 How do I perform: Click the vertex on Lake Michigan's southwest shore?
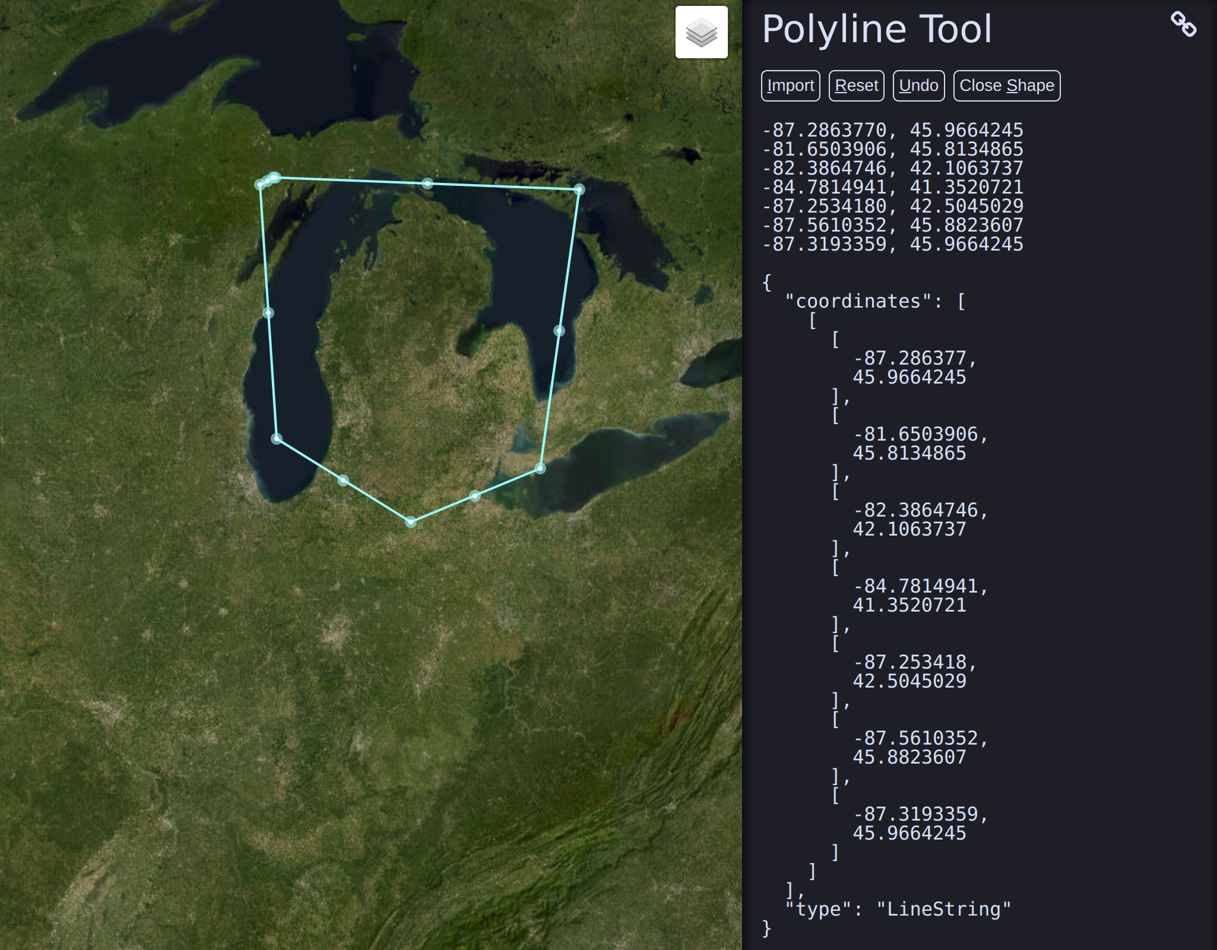277,439
